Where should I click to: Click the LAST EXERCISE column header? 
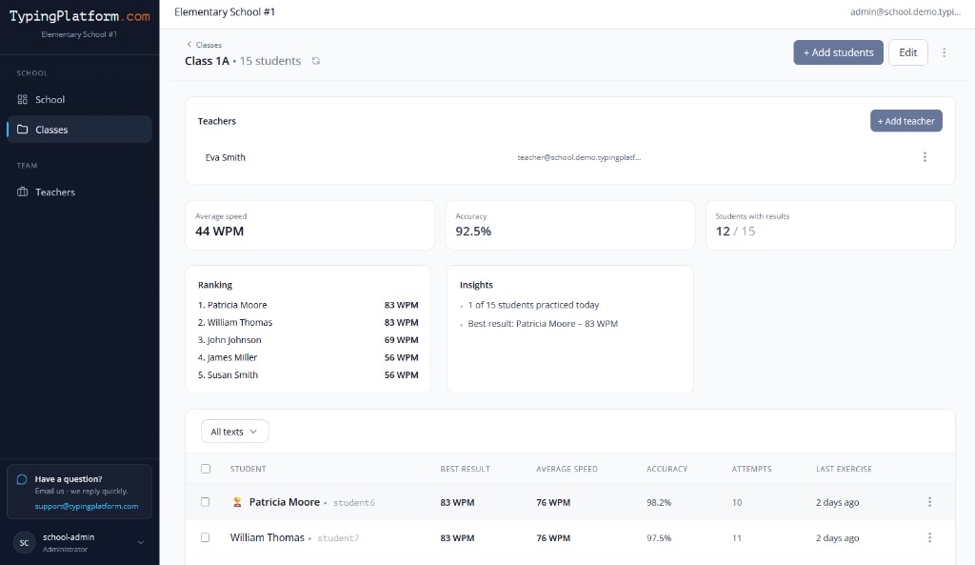point(844,469)
